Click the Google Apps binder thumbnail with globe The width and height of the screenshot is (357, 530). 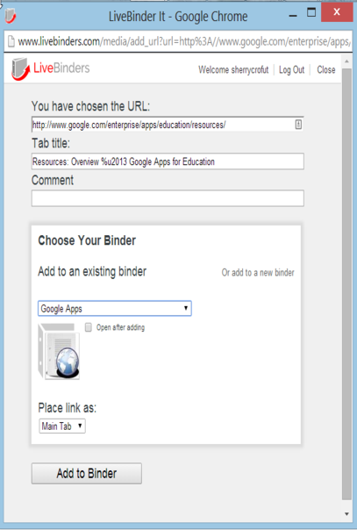point(59,352)
